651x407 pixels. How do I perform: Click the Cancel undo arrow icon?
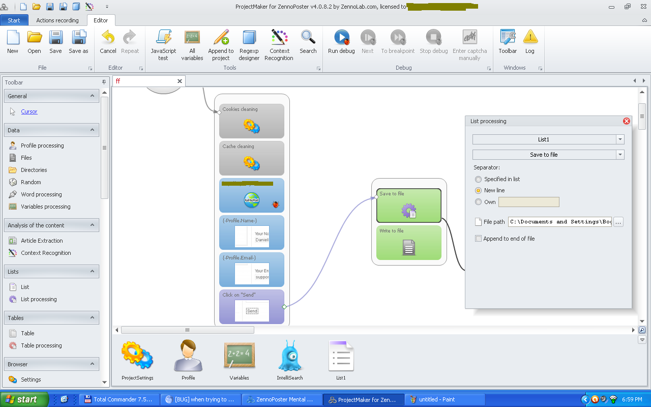click(108, 37)
